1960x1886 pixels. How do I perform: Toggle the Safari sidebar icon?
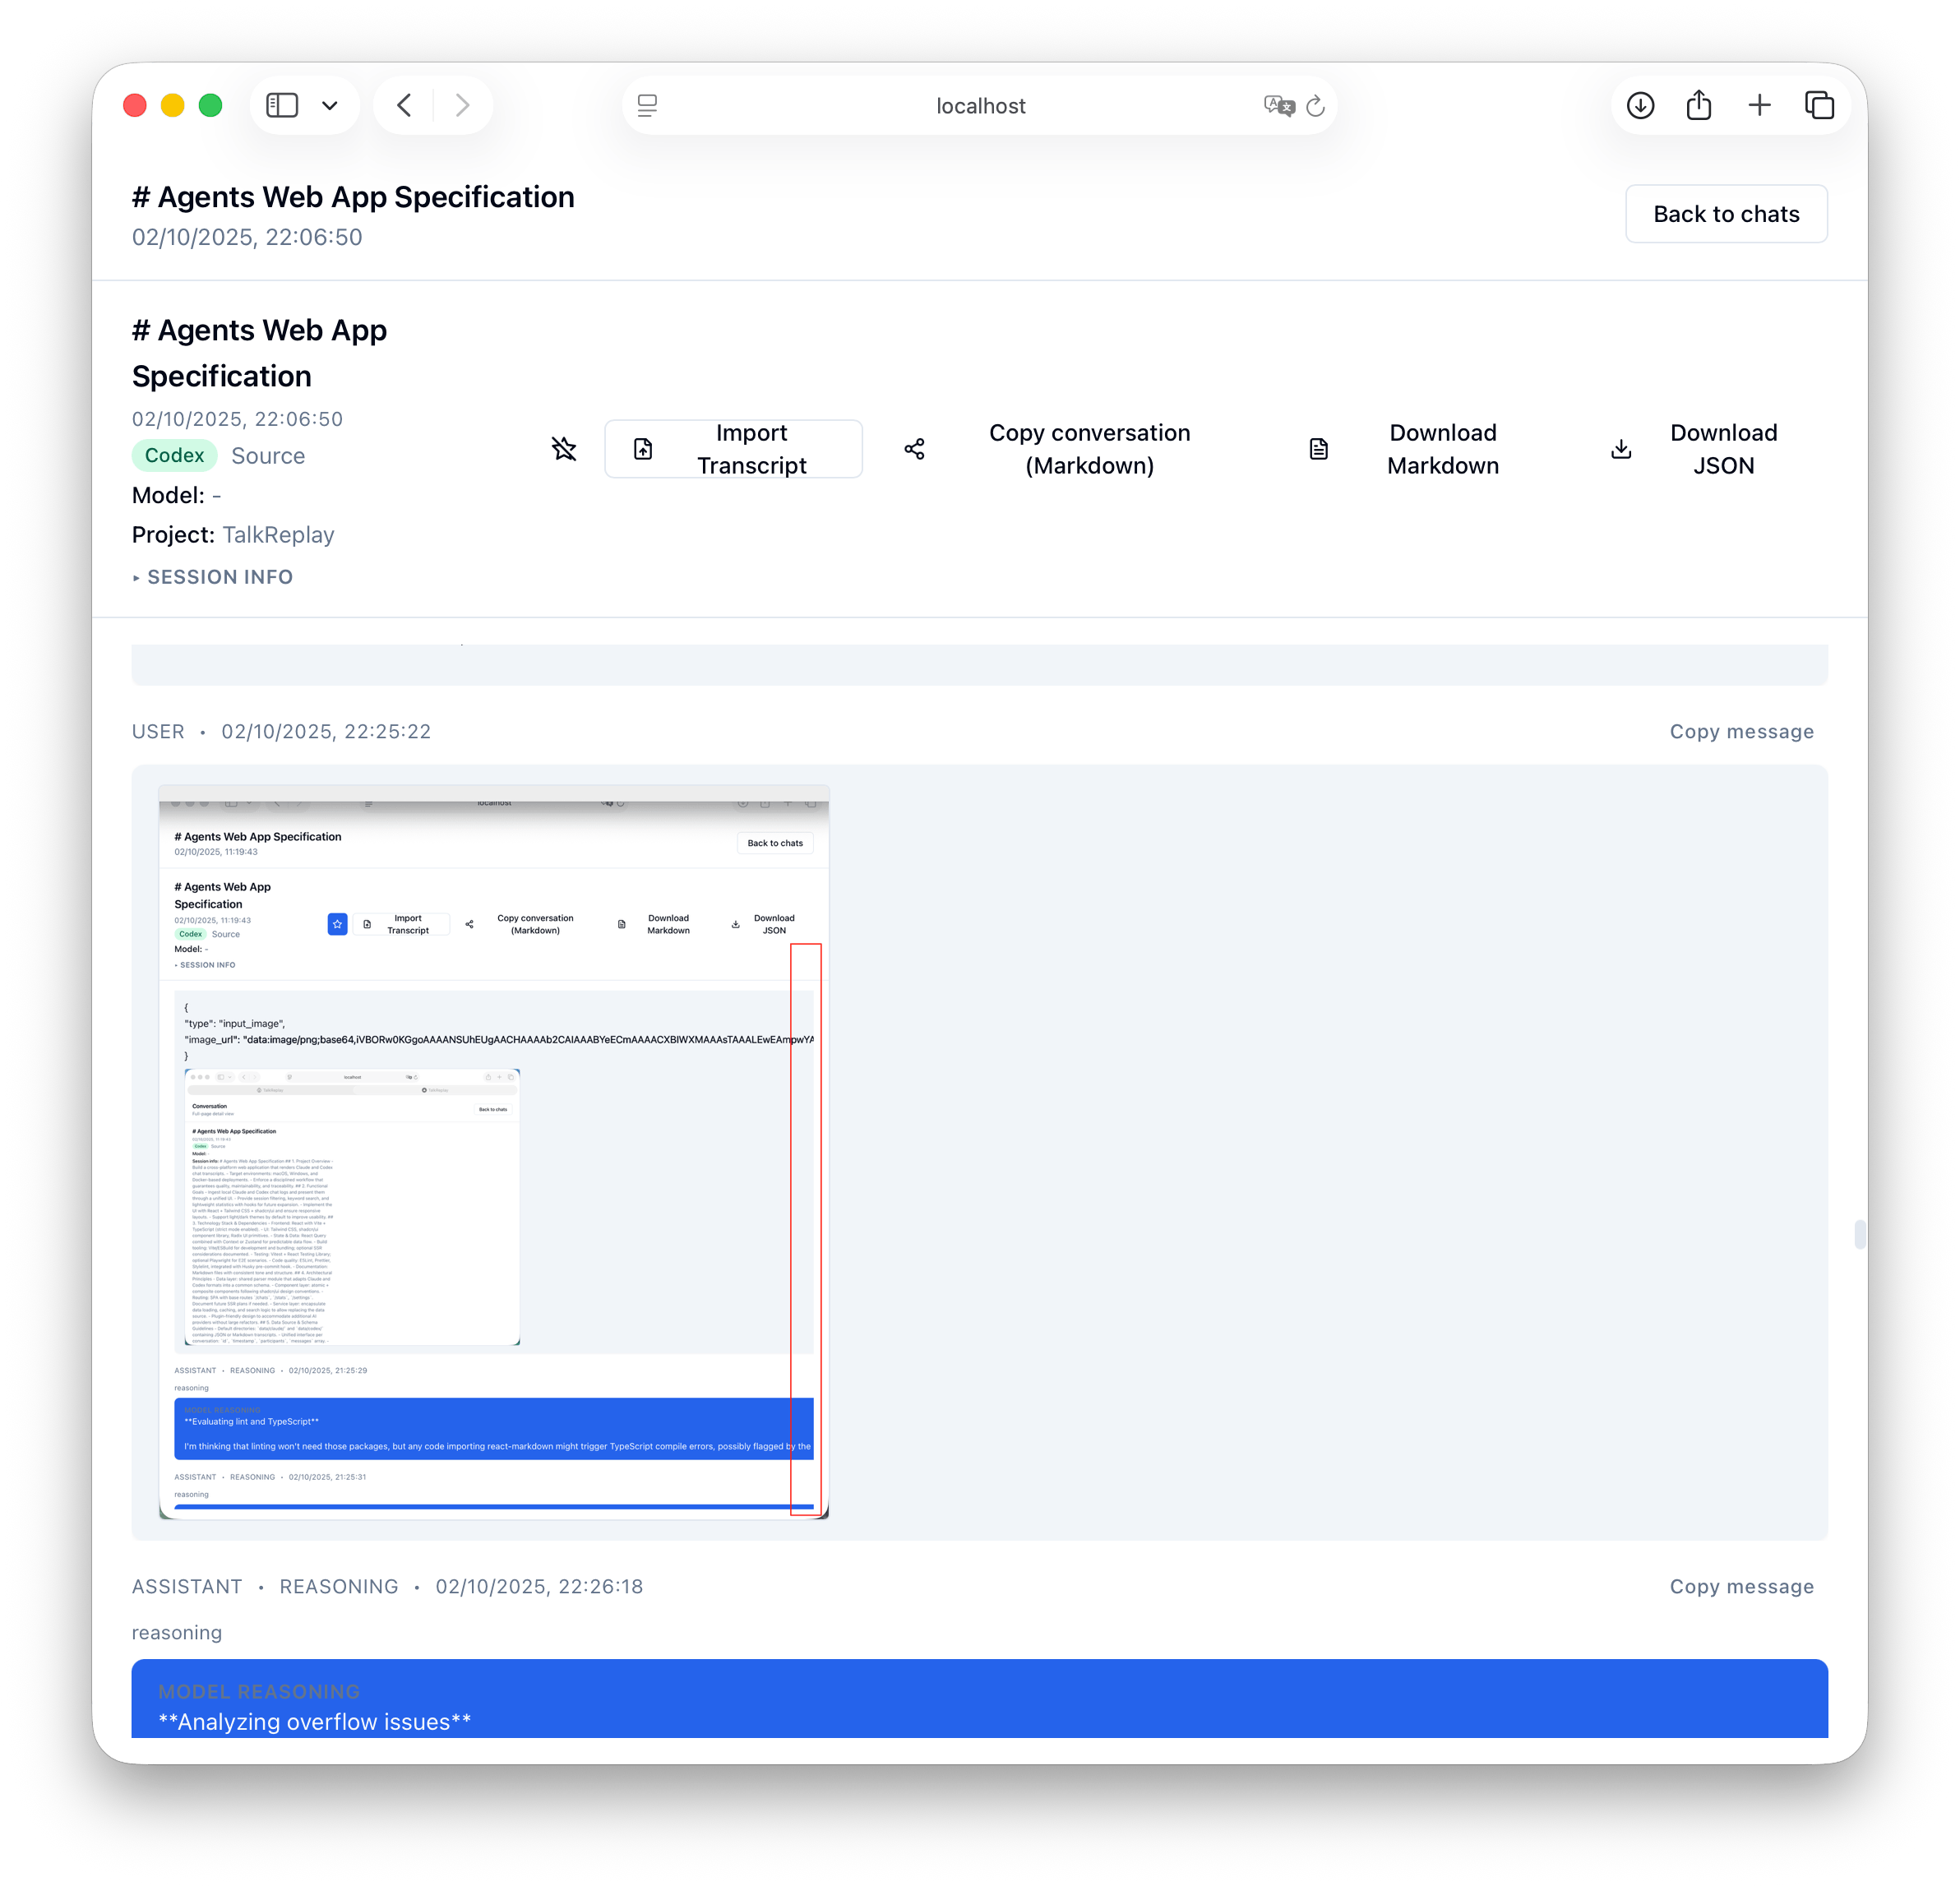tap(282, 105)
